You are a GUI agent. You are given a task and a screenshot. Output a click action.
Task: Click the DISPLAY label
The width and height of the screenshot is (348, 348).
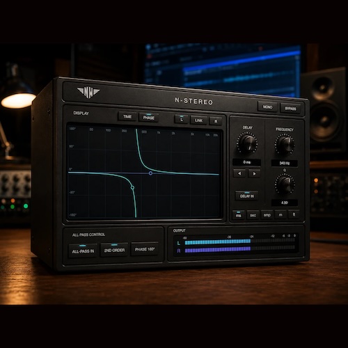(x=81, y=113)
